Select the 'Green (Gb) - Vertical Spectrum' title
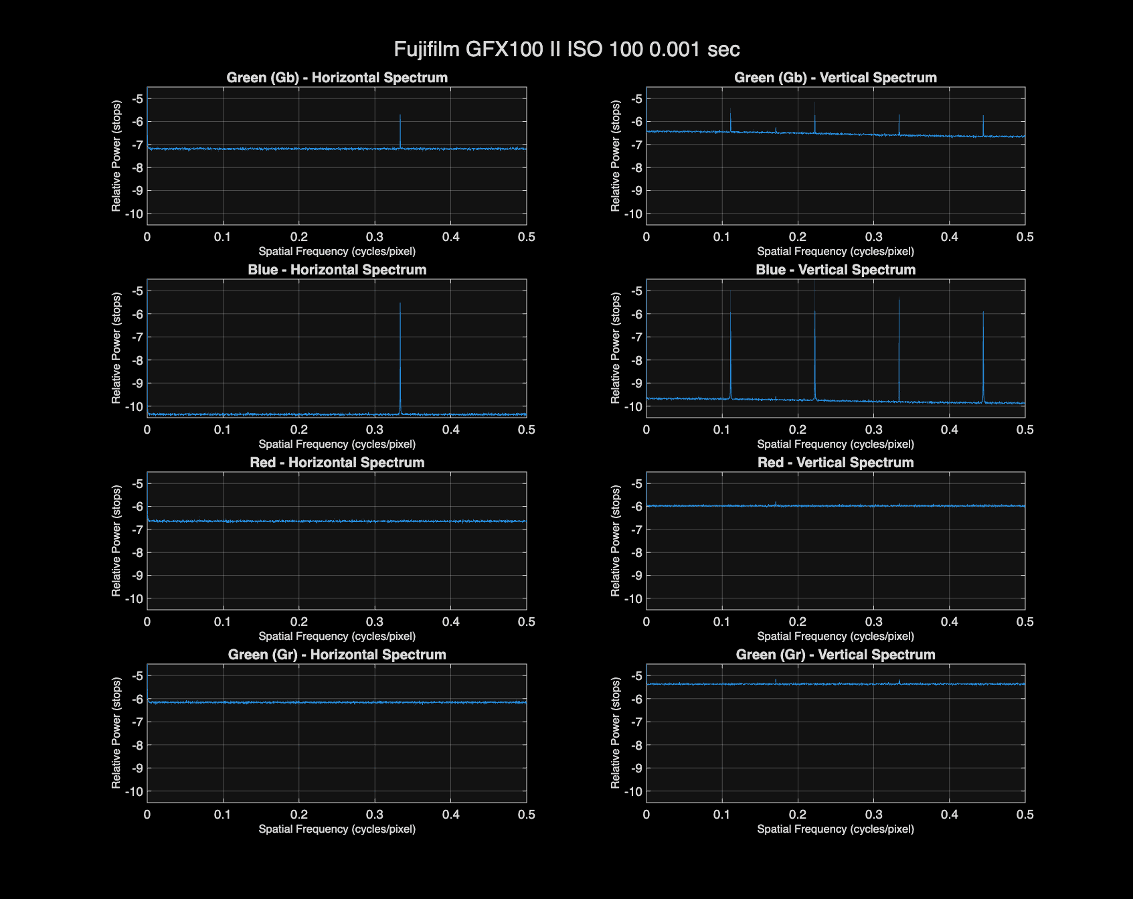1133x899 pixels. coord(835,78)
